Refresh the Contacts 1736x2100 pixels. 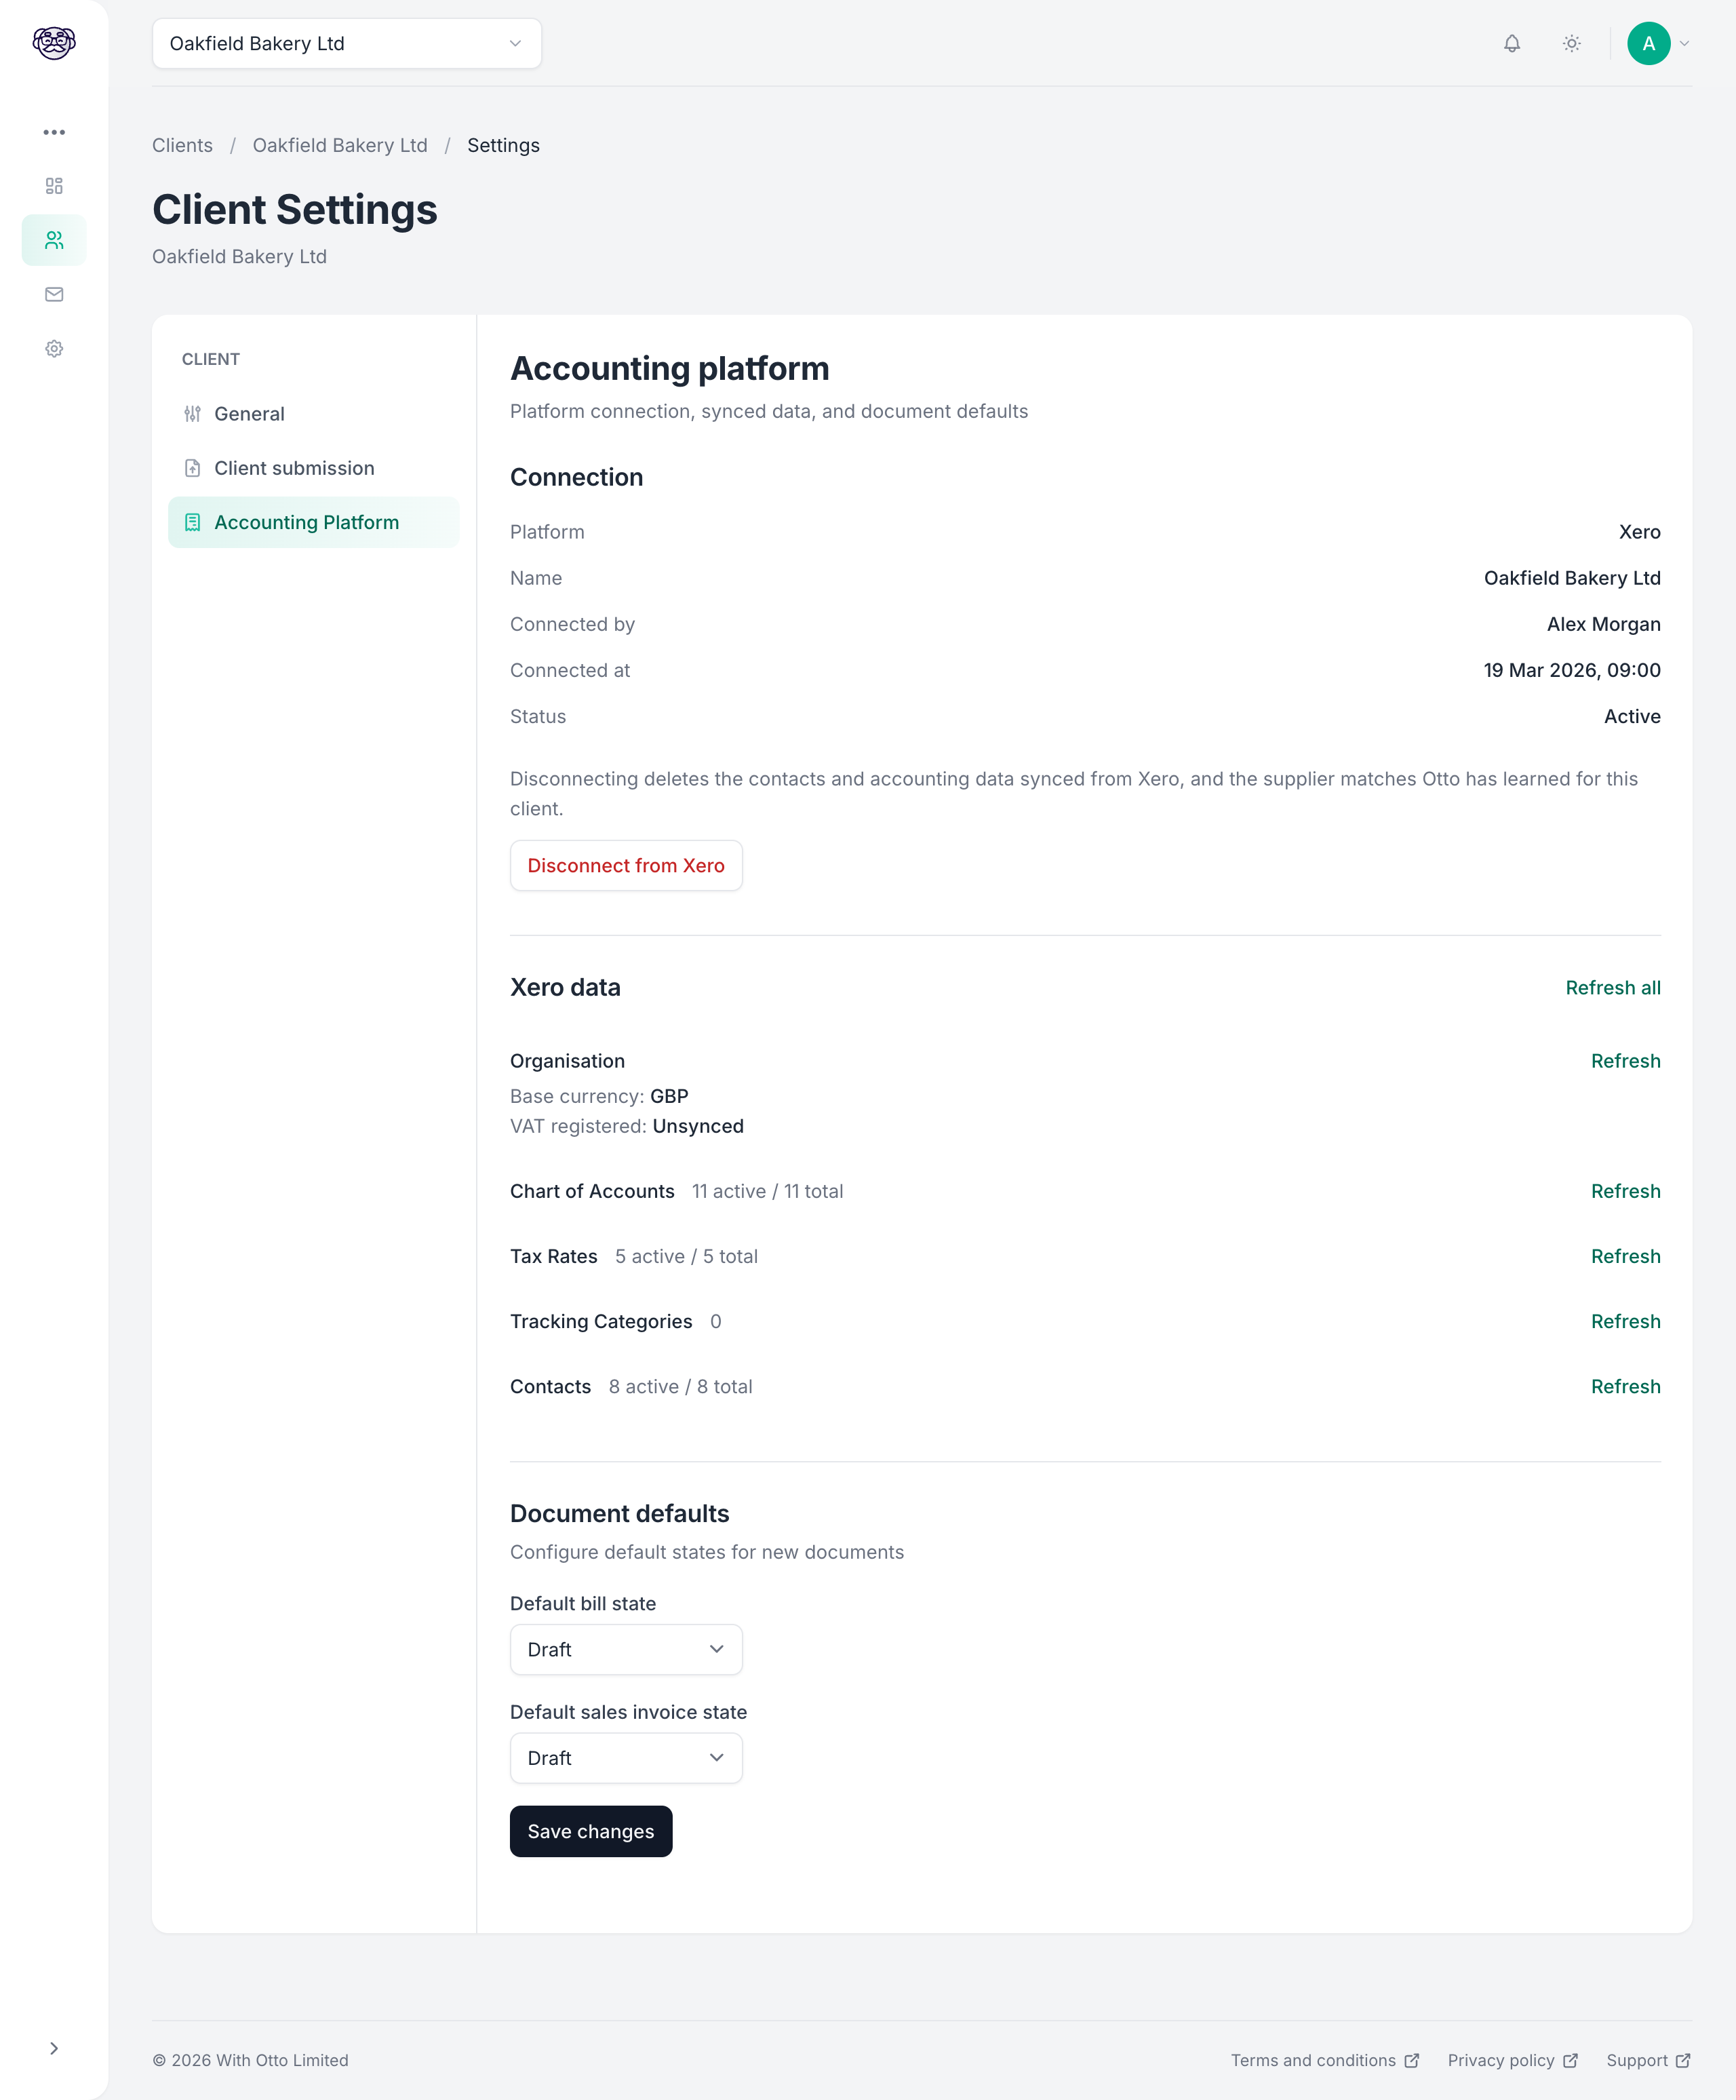1625,1386
